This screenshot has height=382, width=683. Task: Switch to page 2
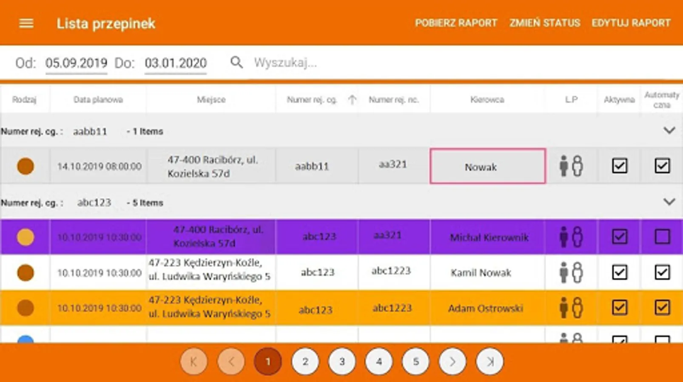[305, 362]
